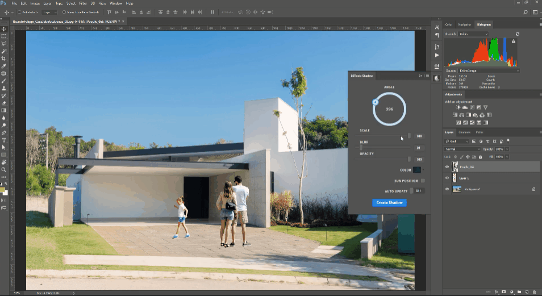Open the Paragraph panel icon in the dock
The width and height of the screenshot is (542, 296).
tap(437, 35)
